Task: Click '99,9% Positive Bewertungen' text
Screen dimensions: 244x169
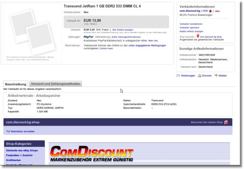Action: point(196,15)
